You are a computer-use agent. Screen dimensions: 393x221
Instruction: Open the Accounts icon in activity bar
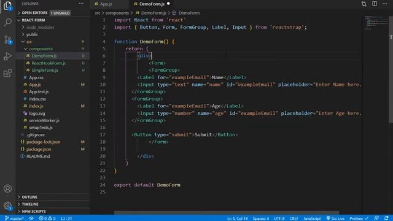coord(7,188)
